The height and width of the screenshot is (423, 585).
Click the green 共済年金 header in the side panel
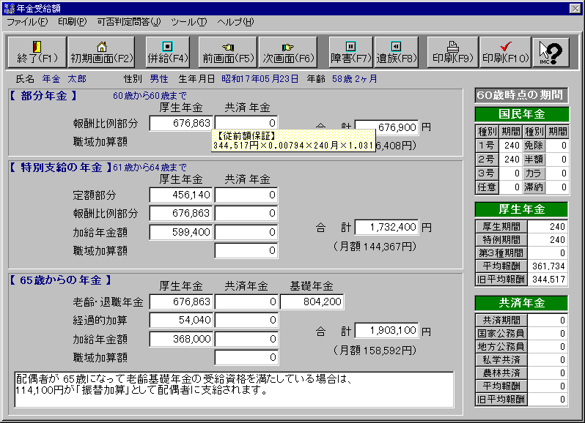coord(521,303)
